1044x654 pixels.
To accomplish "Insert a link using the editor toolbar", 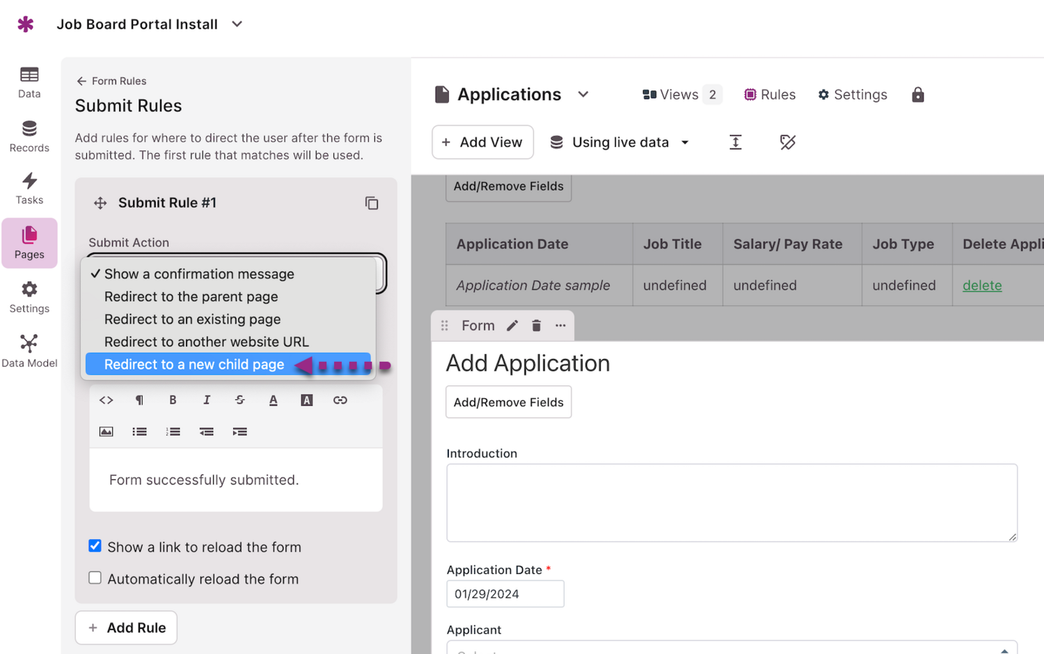I will pos(340,400).
